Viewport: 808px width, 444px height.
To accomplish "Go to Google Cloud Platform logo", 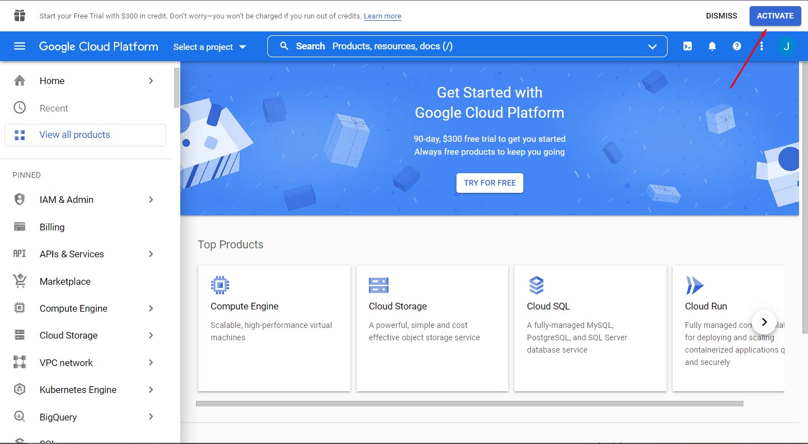I will pos(98,47).
